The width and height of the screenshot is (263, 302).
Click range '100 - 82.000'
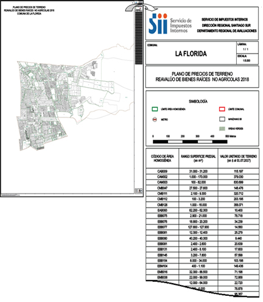point(198,182)
